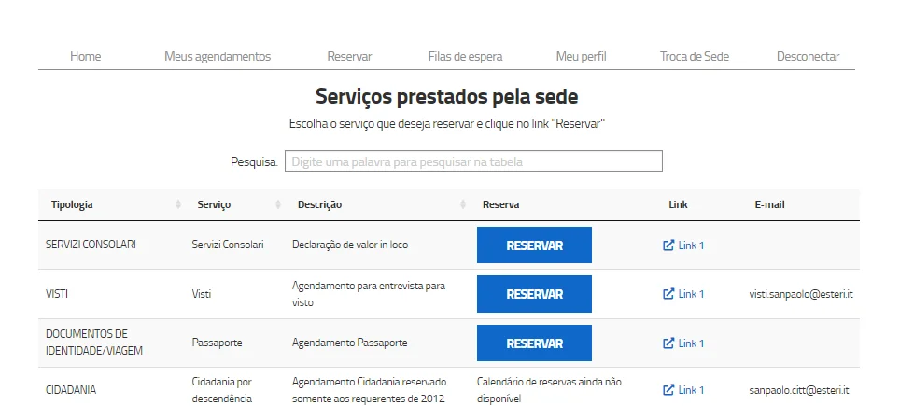Reserve the Passaporte appointment

click(x=534, y=343)
